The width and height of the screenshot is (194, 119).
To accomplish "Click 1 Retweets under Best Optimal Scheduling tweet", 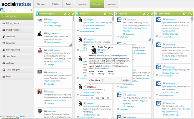I will pos(124,37).
